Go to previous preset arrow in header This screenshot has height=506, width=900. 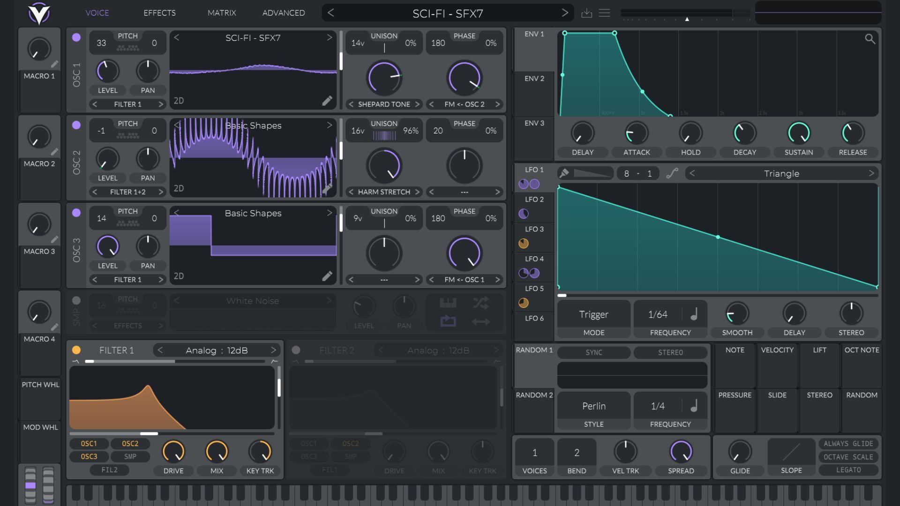[331, 13]
